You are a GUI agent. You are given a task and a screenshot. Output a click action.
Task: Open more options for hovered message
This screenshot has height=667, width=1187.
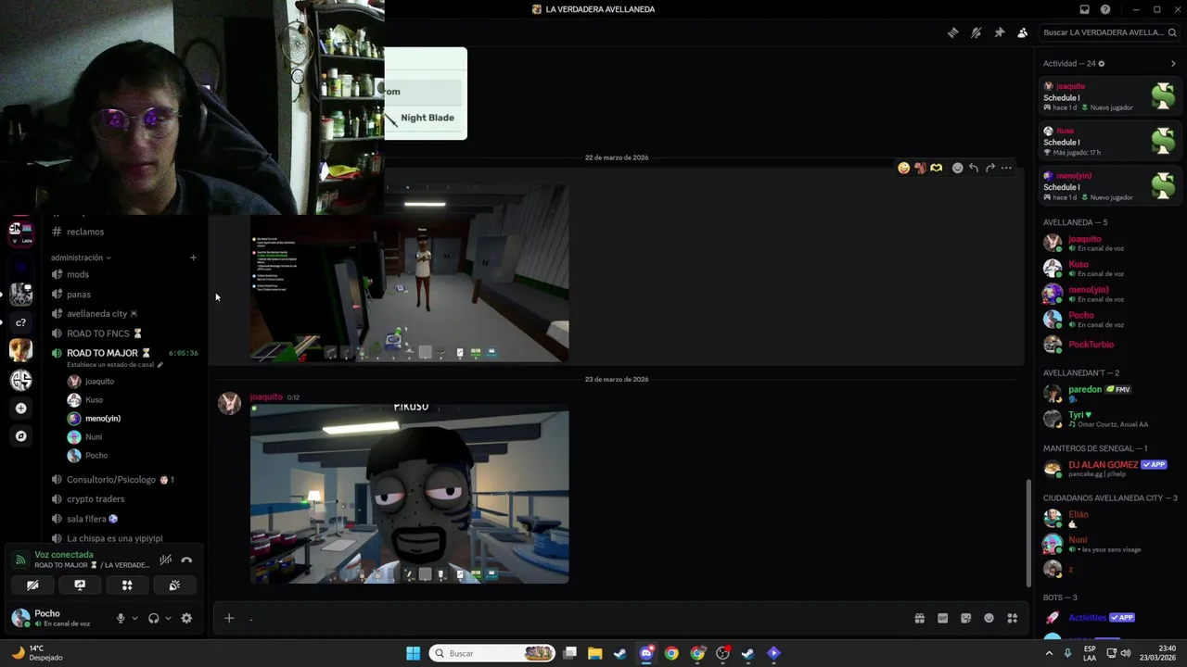[x=1006, y=168]
